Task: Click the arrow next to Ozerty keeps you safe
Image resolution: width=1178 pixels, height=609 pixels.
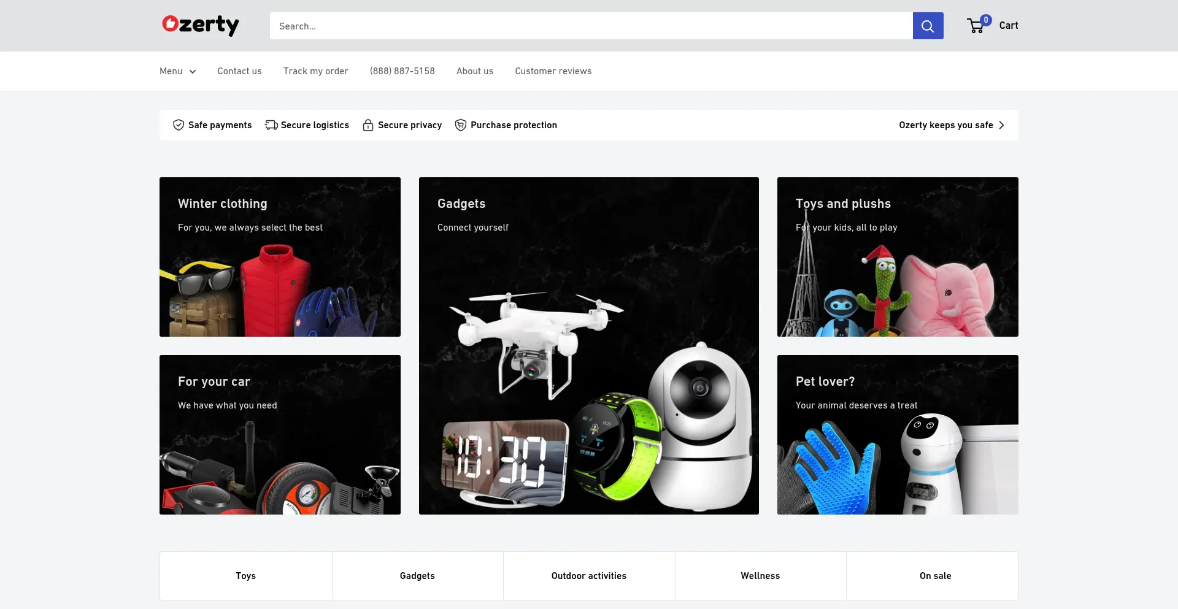Action: 1001,125
